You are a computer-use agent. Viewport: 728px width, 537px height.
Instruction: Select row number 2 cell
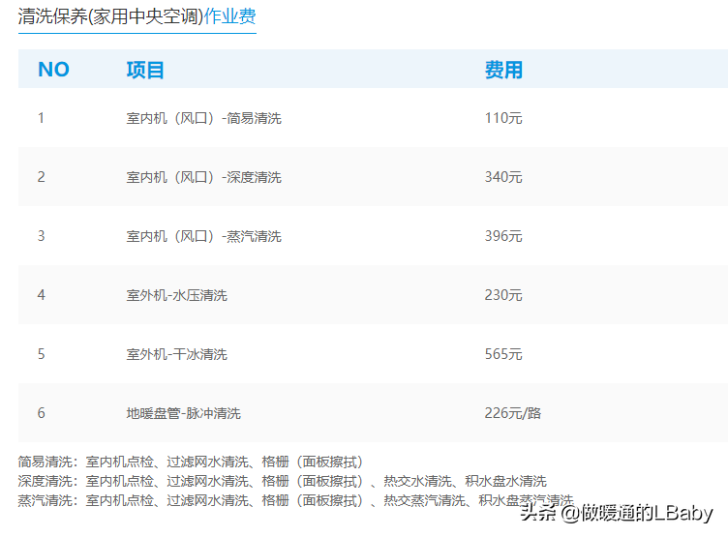[41, 177]
